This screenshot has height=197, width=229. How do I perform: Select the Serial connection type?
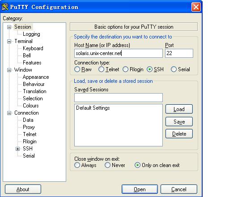click(x=174, y=69)
